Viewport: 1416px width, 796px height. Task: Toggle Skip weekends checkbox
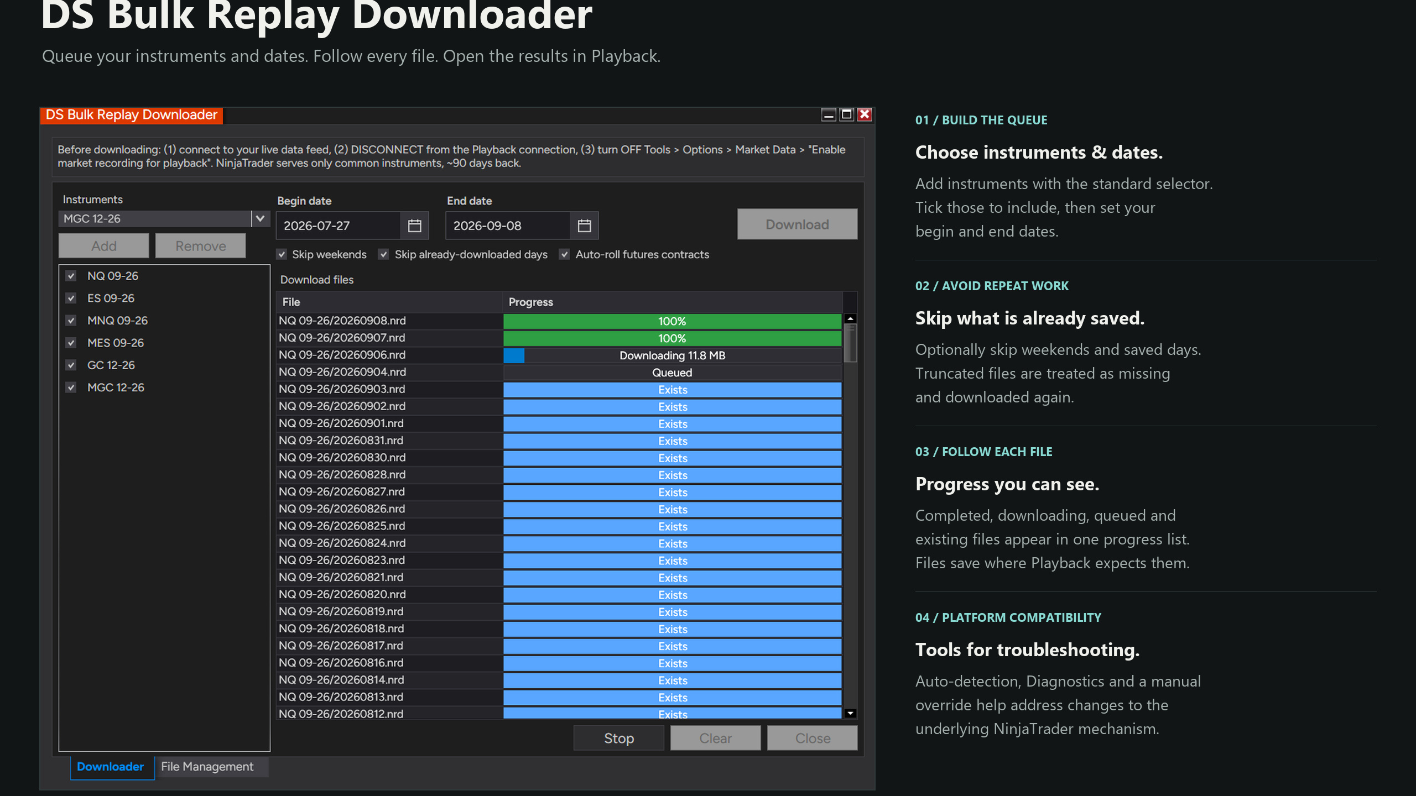[x=282, y=254]
